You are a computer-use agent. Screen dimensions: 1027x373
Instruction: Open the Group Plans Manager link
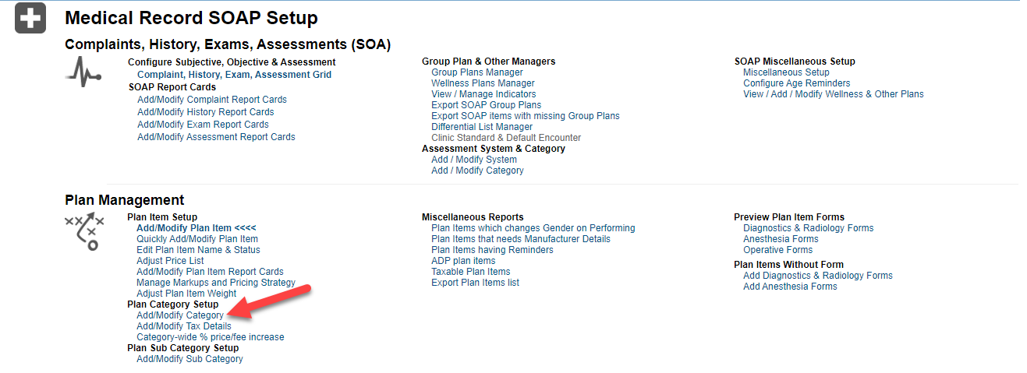[476, 72]
